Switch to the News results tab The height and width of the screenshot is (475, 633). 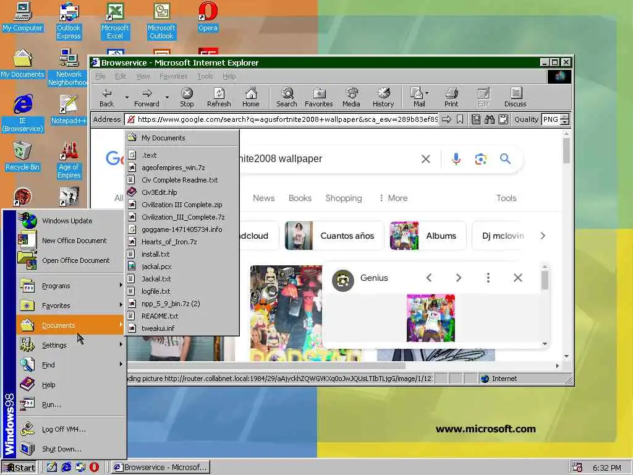263,198
